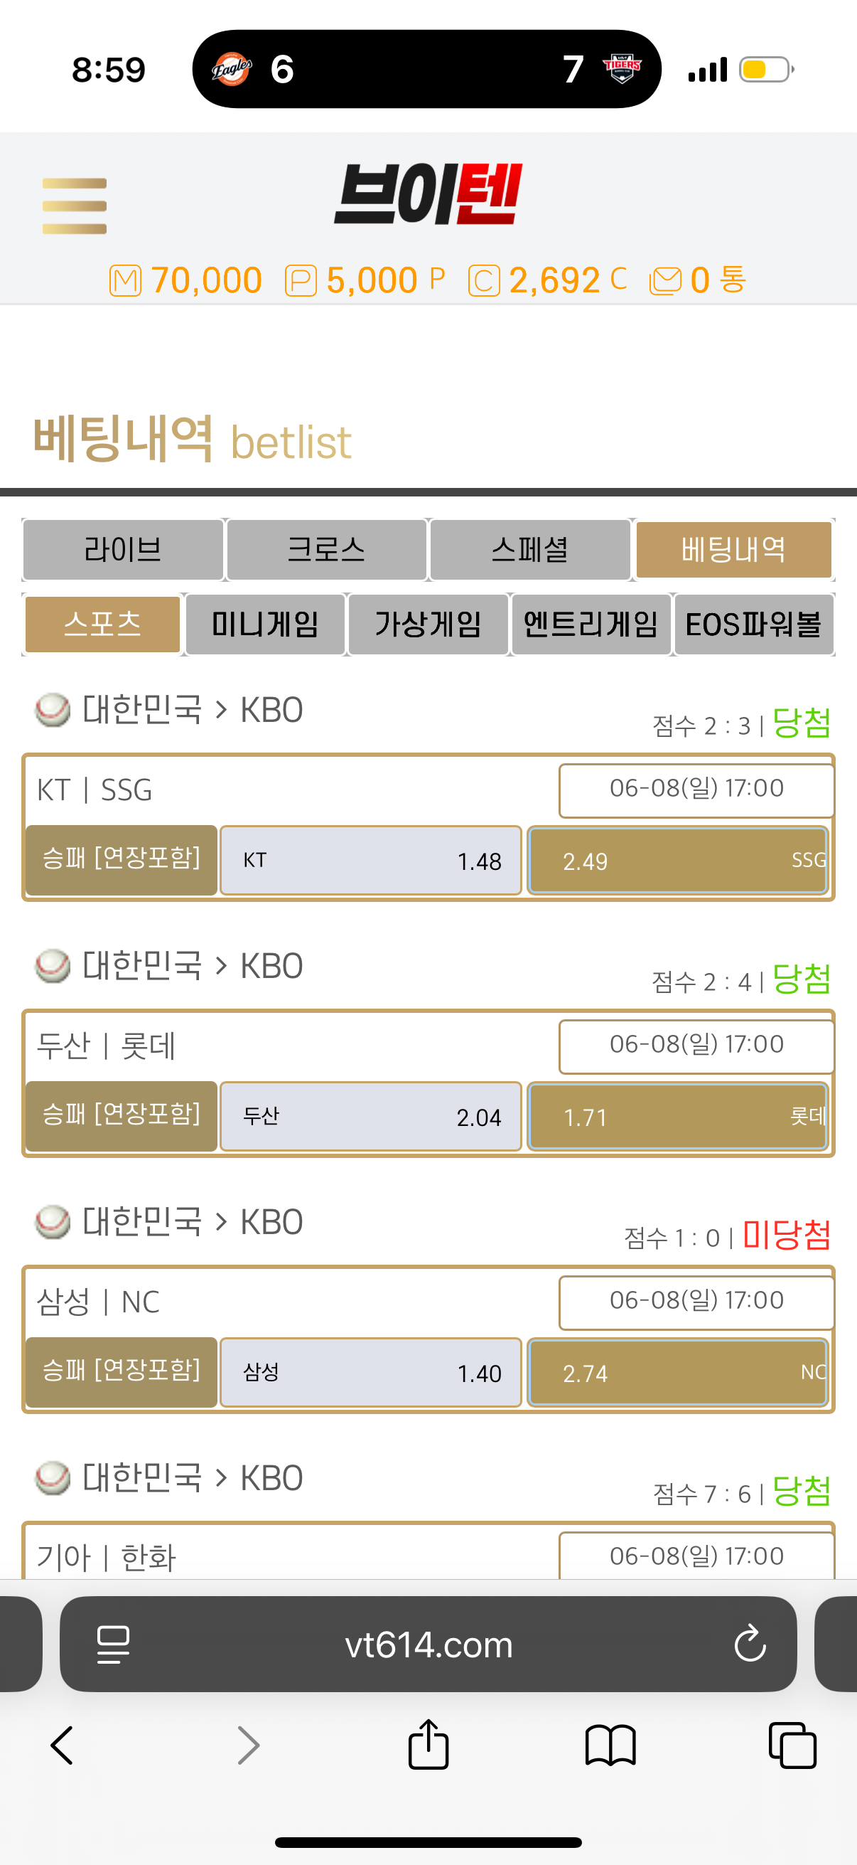
Task: Tap the Eagles vs Tigers live score pill
Action: coord(426,69)
